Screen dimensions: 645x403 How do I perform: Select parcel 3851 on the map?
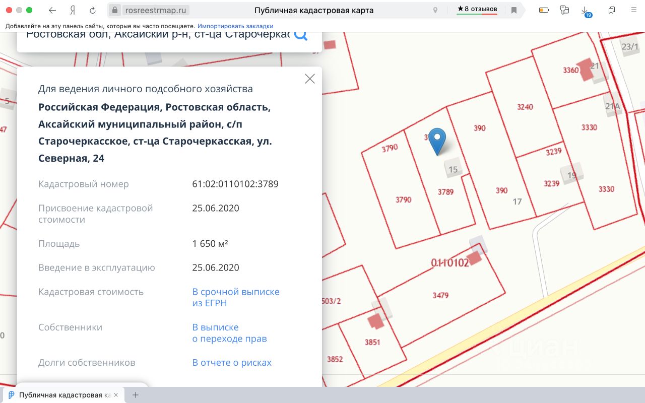[372, 342]
